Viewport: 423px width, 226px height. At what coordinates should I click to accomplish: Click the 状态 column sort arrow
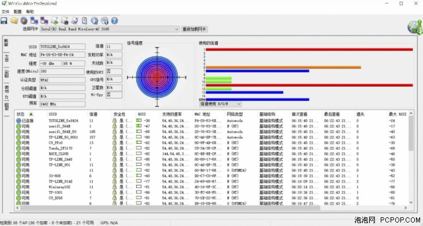(31, 114)
